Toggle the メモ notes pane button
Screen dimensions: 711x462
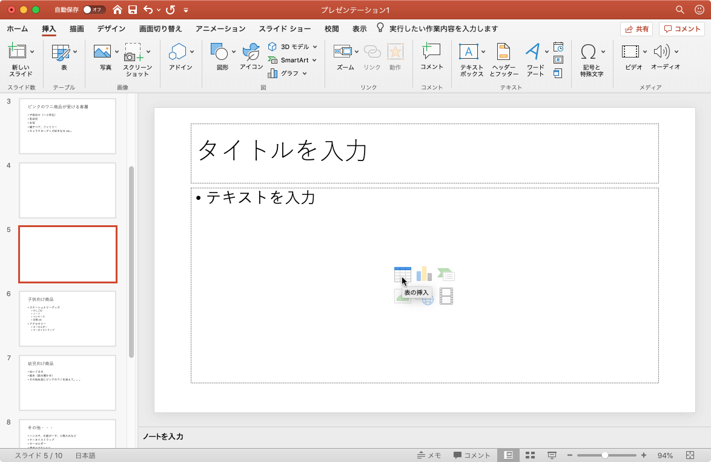[429, 455]
